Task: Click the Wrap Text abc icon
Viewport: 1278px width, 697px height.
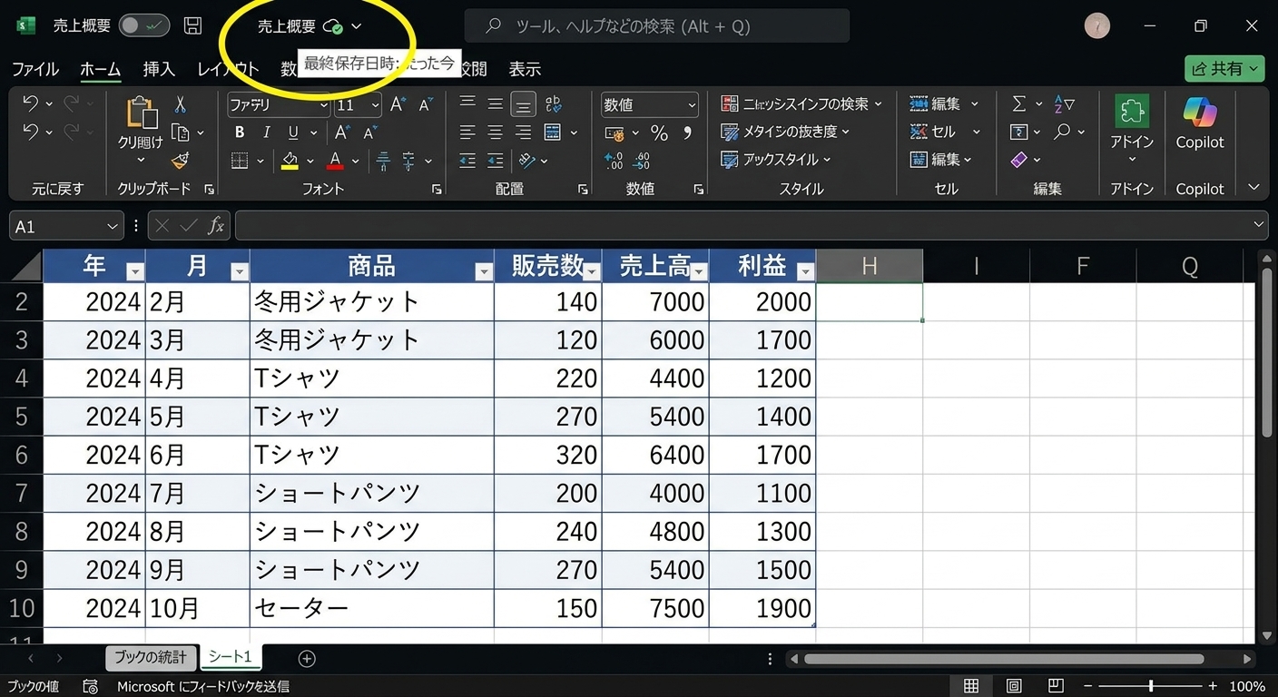Action: click(553, 104)
